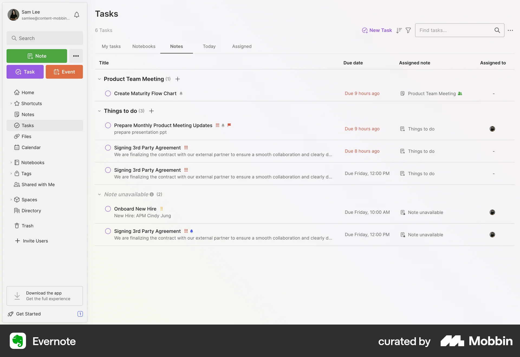This screenshot has width=520, height=357.
Task: Open the Assigned tab
Action: tap(242, 46)
